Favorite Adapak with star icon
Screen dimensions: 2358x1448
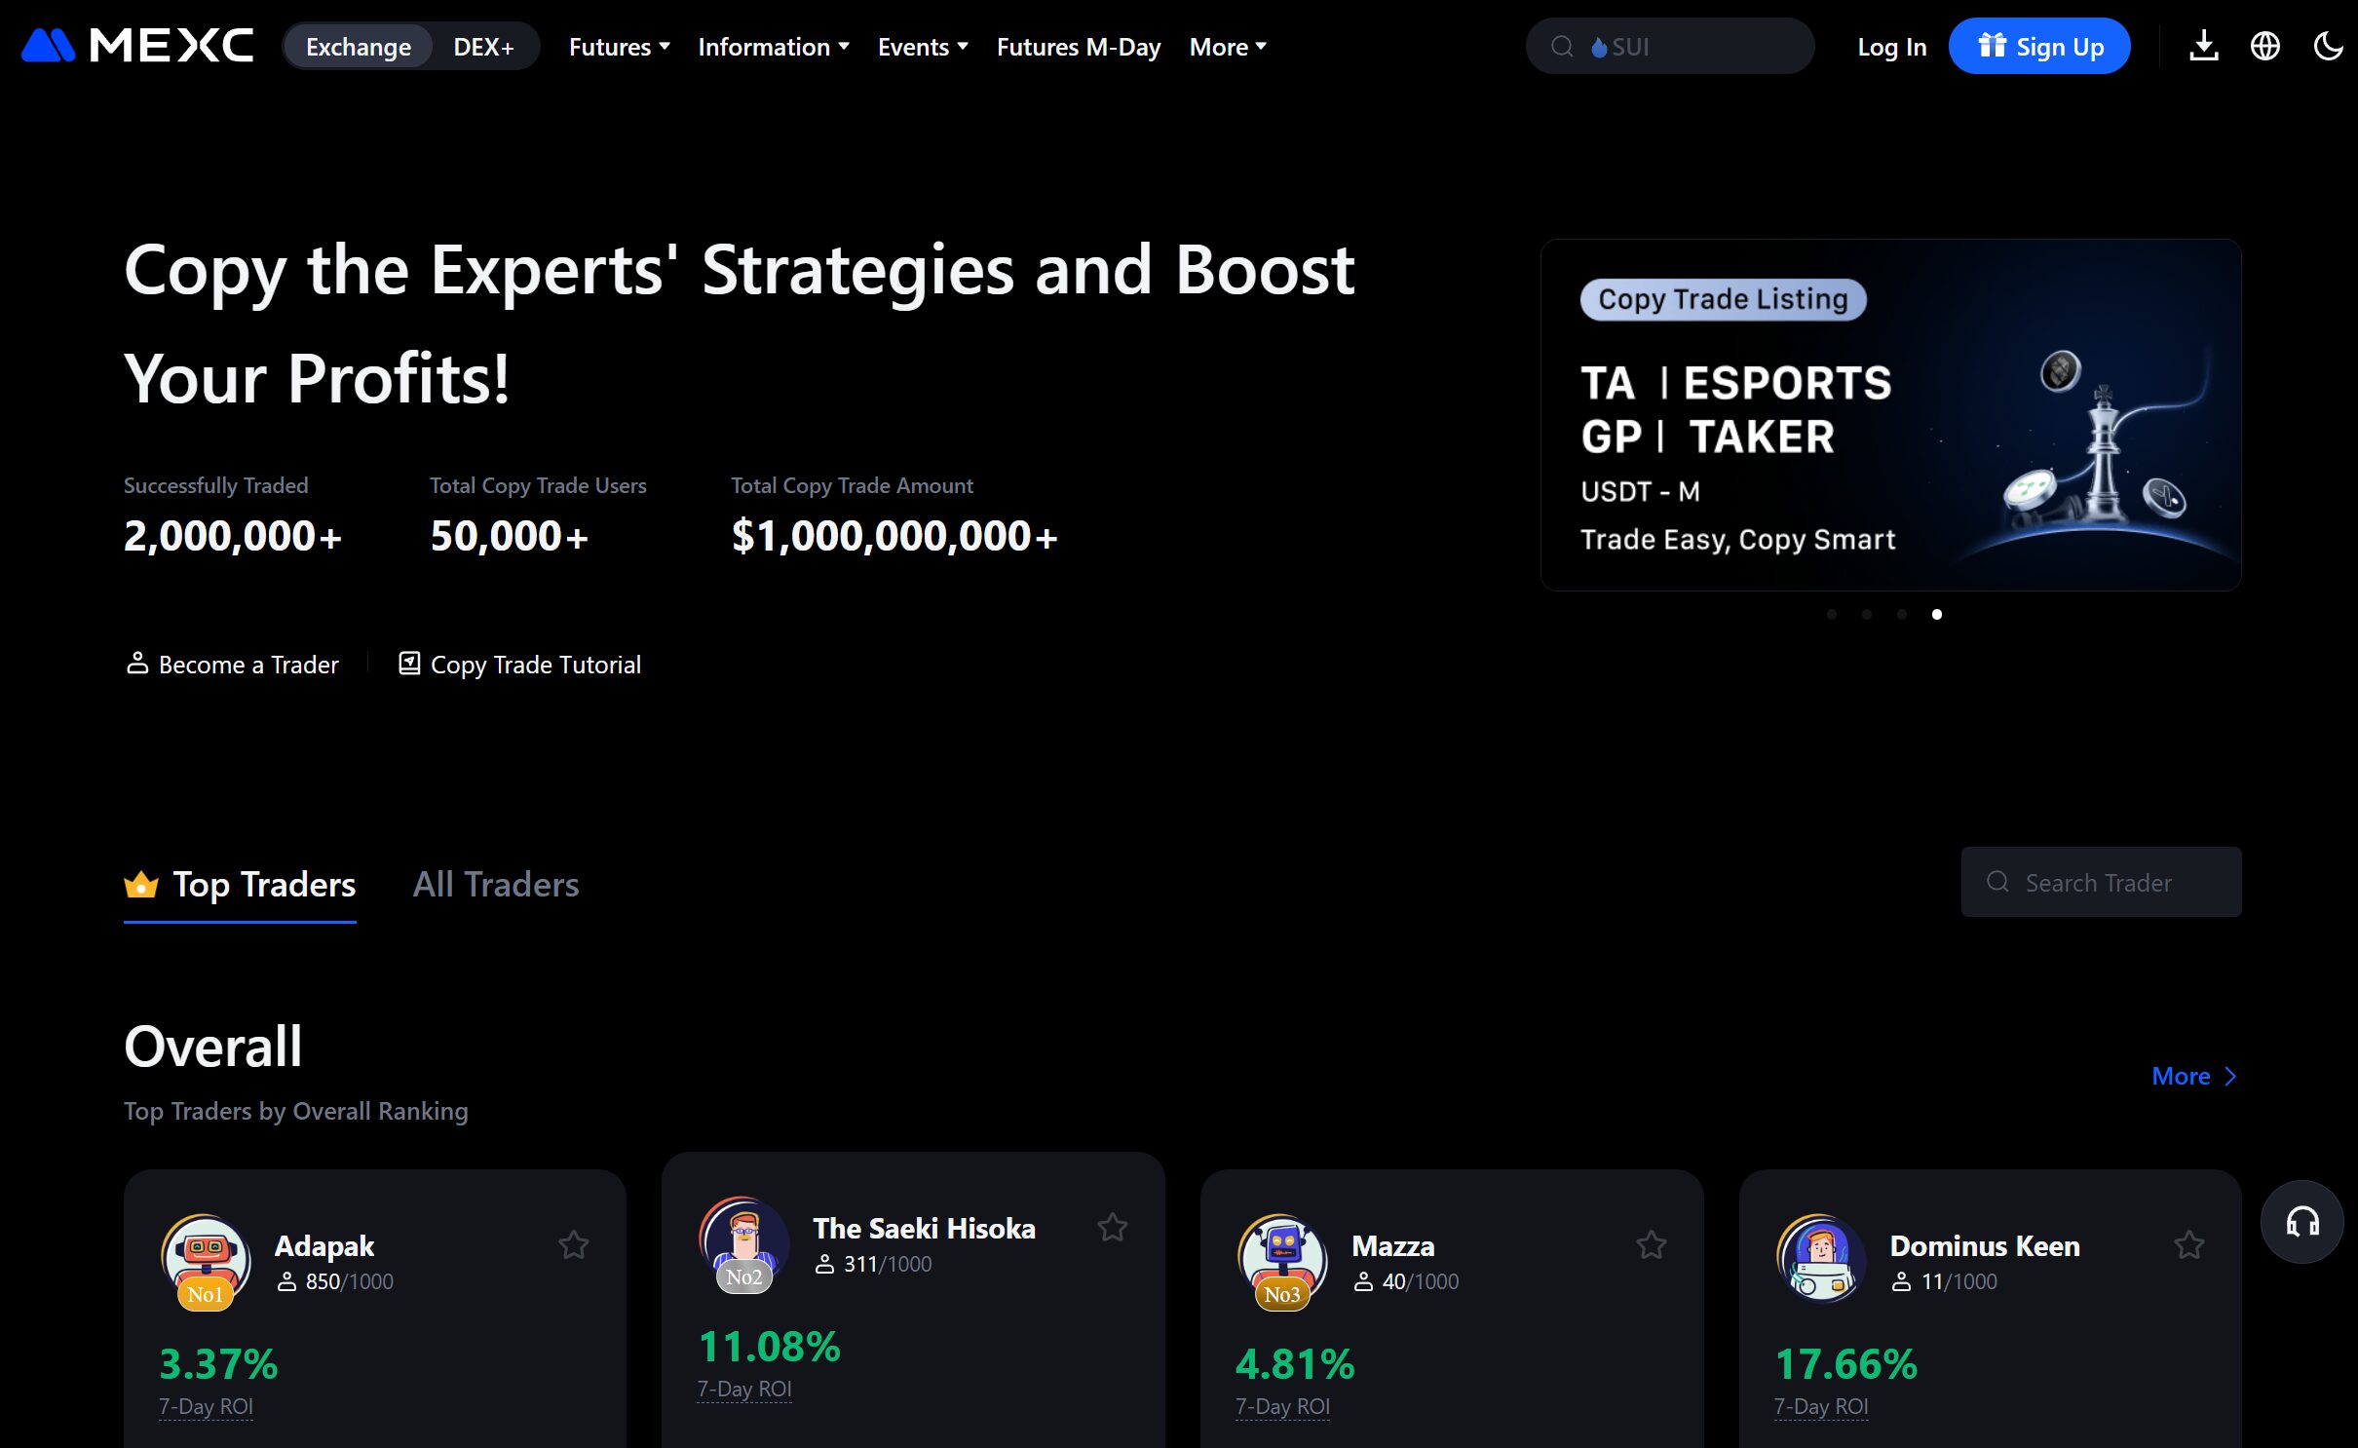click(573, 1244)
